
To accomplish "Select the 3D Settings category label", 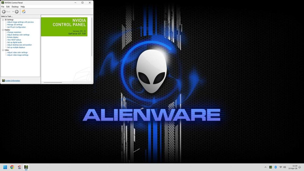I will click(9, 20).
